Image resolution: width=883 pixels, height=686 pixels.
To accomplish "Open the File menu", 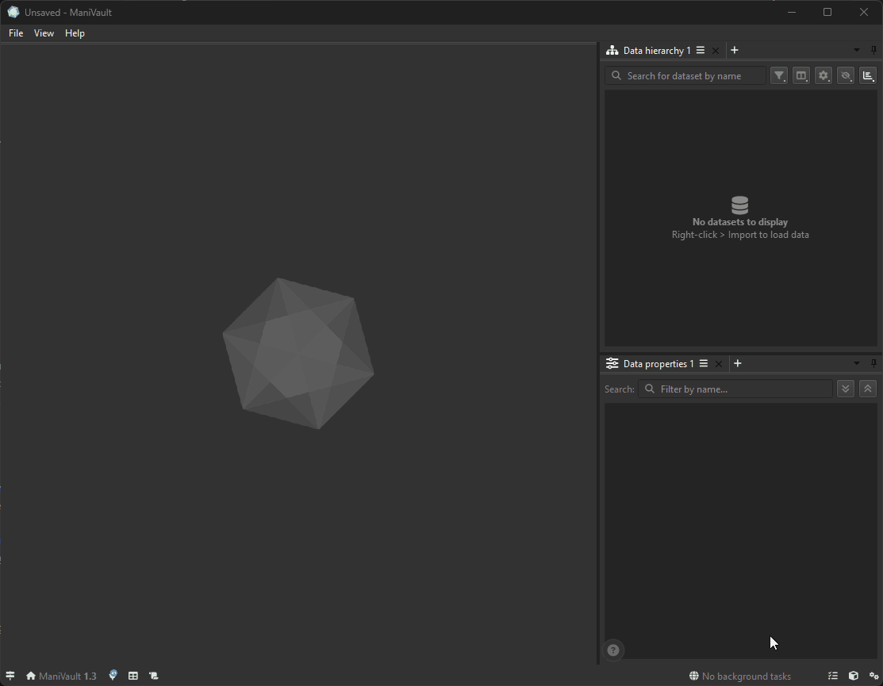I will click(16, 33).
